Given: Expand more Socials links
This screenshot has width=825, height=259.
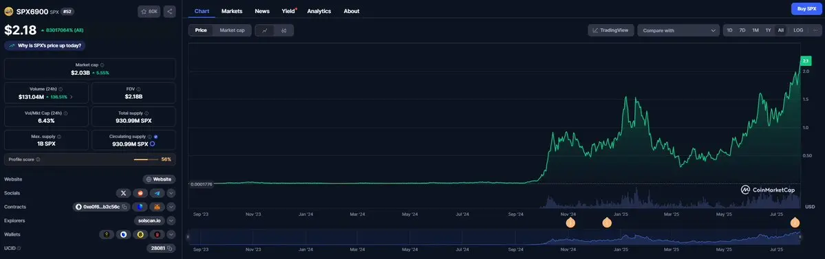Looking at the screenshot, I should coord(171,193).
